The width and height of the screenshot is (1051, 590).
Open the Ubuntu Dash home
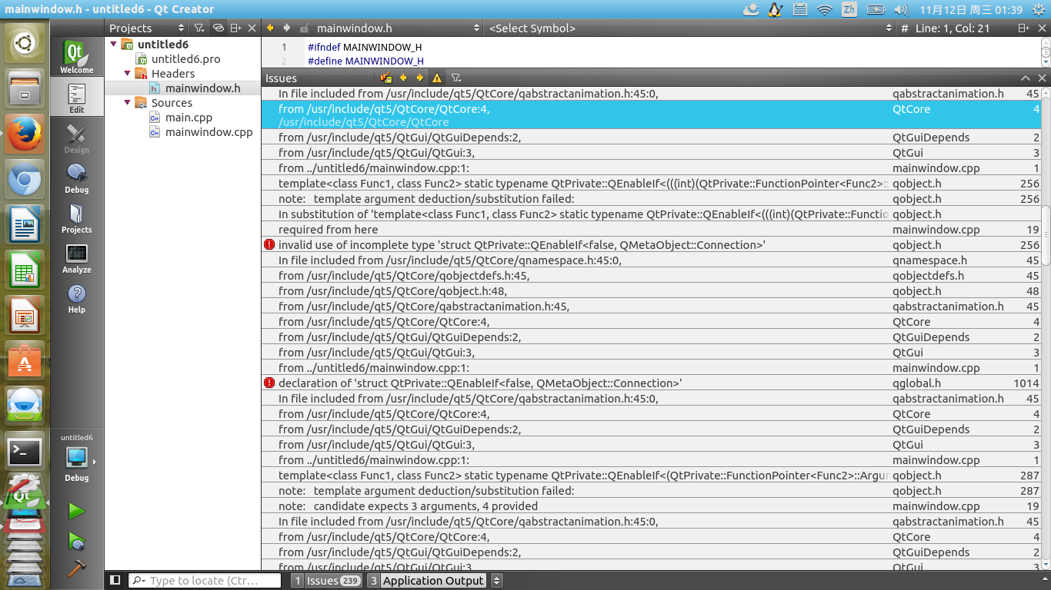click(x=25, y=44)
